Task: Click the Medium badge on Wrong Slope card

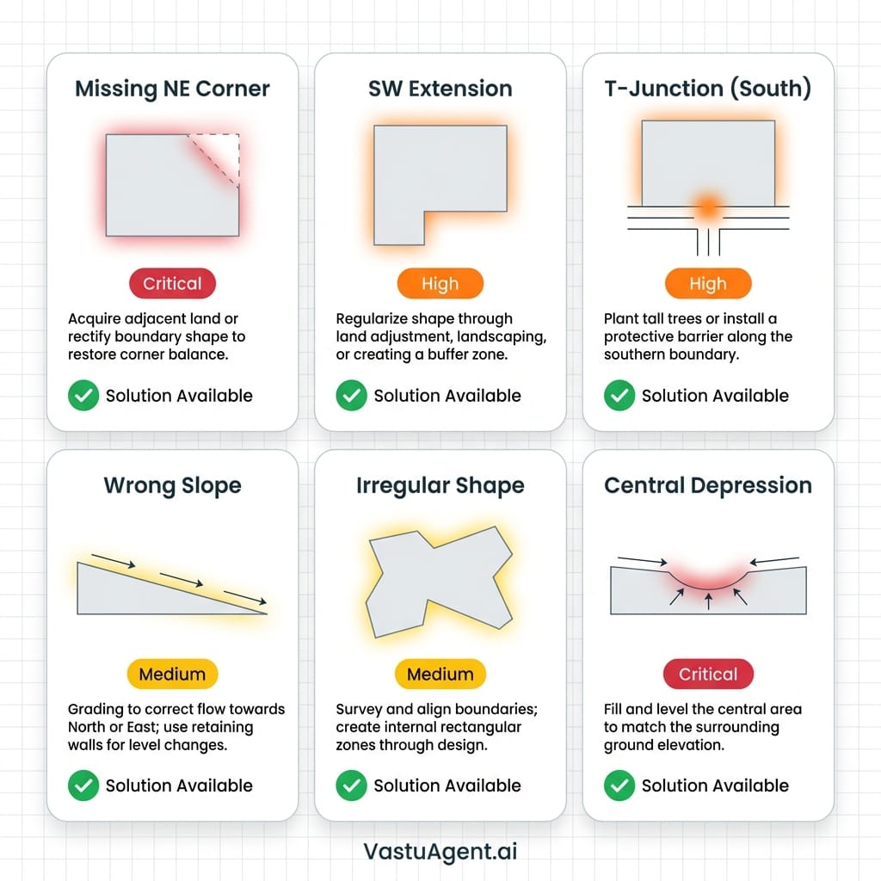Action: pos(172,675)
